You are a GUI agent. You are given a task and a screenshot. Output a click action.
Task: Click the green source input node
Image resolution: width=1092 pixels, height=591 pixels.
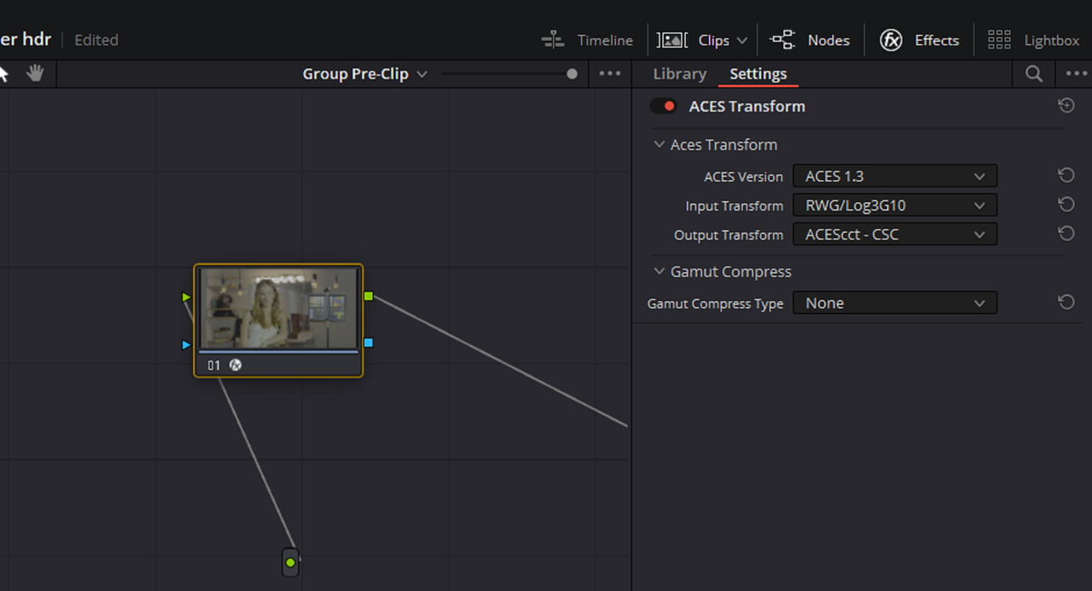click(290, 563)
